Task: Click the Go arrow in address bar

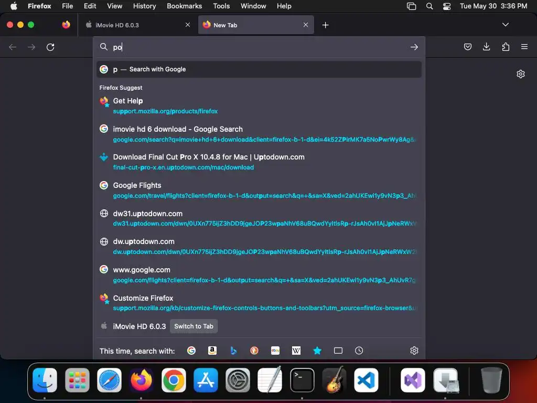Action: tap(414, 47)
